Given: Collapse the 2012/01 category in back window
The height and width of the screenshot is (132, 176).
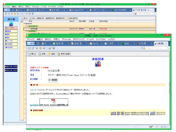Looking at the screenshot, I should (x=24, y=24).
